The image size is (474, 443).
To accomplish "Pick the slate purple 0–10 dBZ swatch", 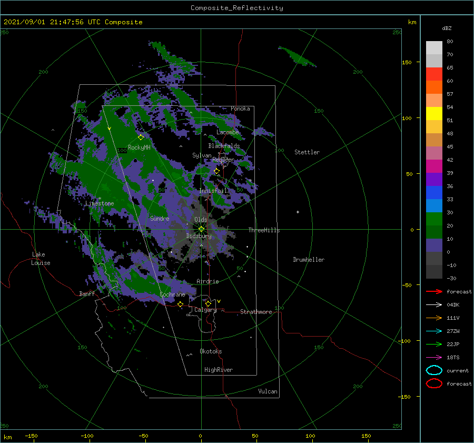I will coord(434,245).
